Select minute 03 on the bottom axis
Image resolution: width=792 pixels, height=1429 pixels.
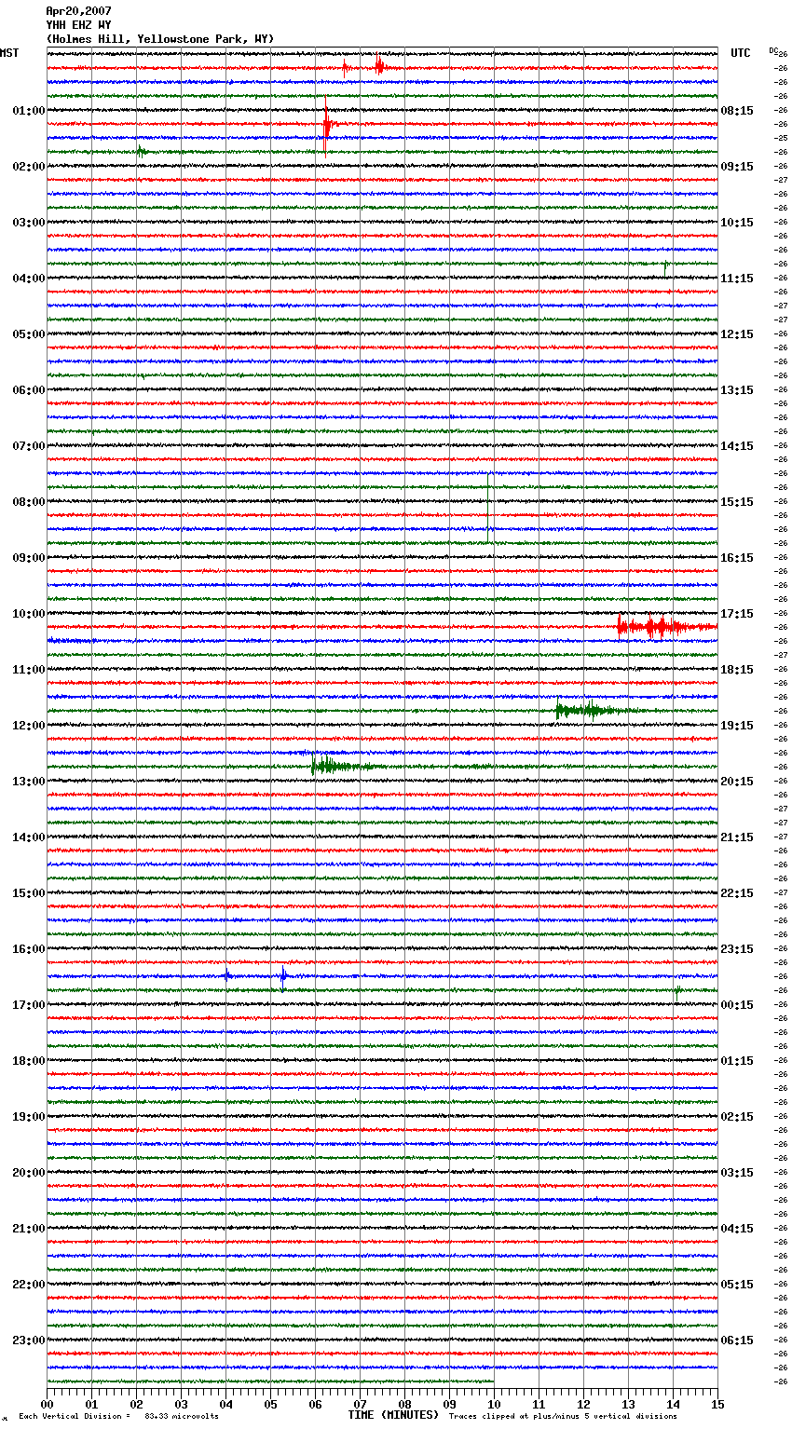click(x=181, y=1404)
